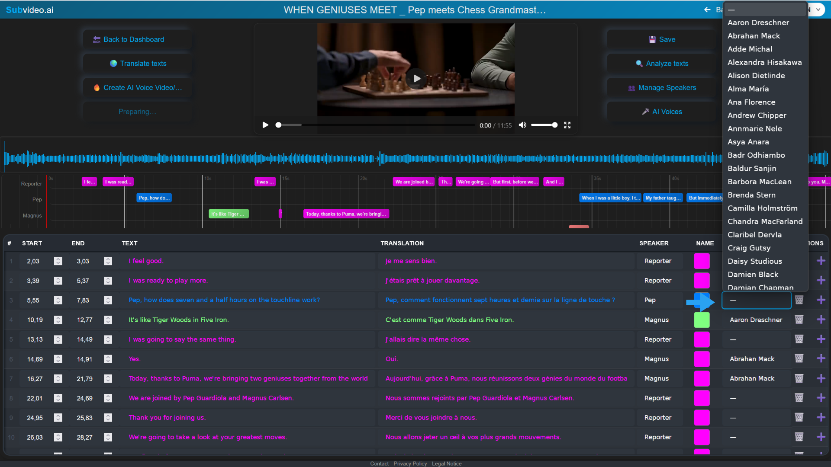
Task: Open name dropdown for row 5
Action: coord(756,339)
